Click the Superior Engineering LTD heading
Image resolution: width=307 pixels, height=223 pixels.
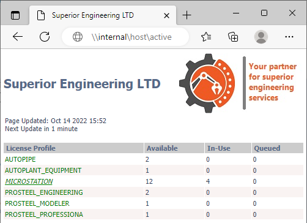click(82, 84)
